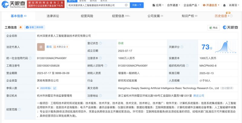Viewport: 242px width, 123px height.
Task: Click the red promotional banner near logo
Action: (x=46, y=4)
